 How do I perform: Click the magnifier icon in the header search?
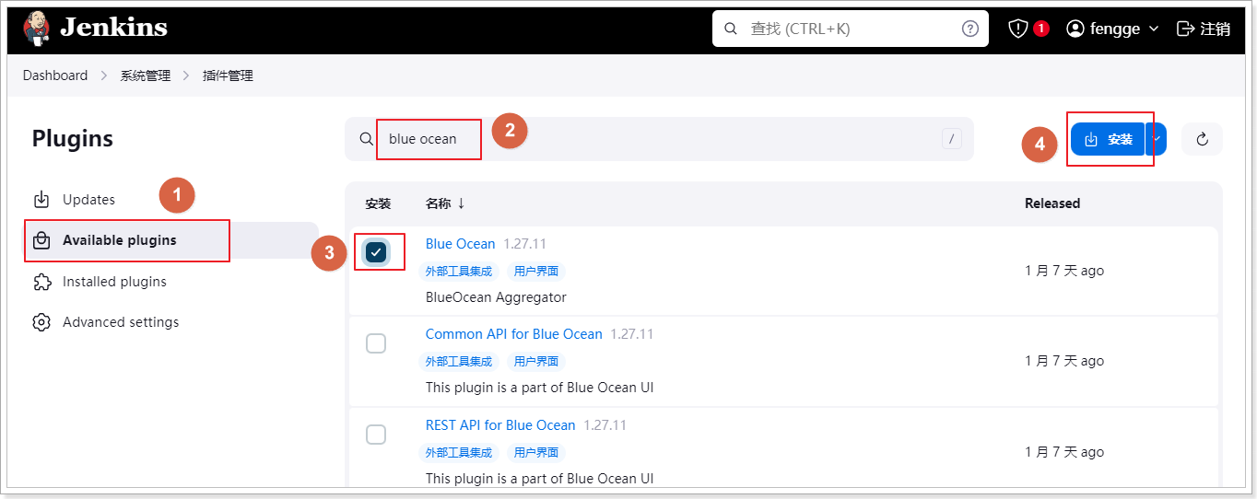coord(731,29)
